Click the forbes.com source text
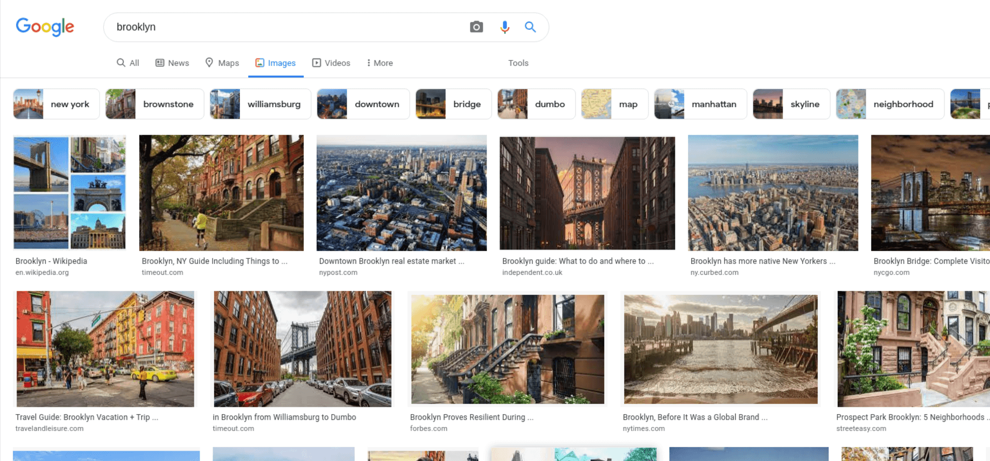990x461 pixels. pyautogui.click(x=428, y=429)
